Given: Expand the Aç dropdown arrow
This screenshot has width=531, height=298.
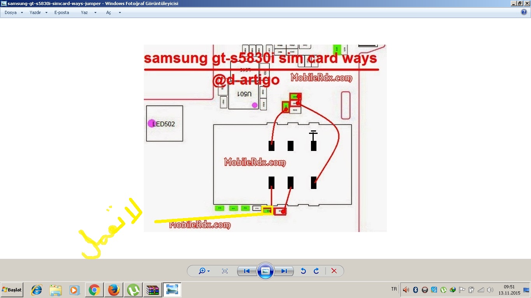Looking at the screenshot, I should click(x=120, y=13).
